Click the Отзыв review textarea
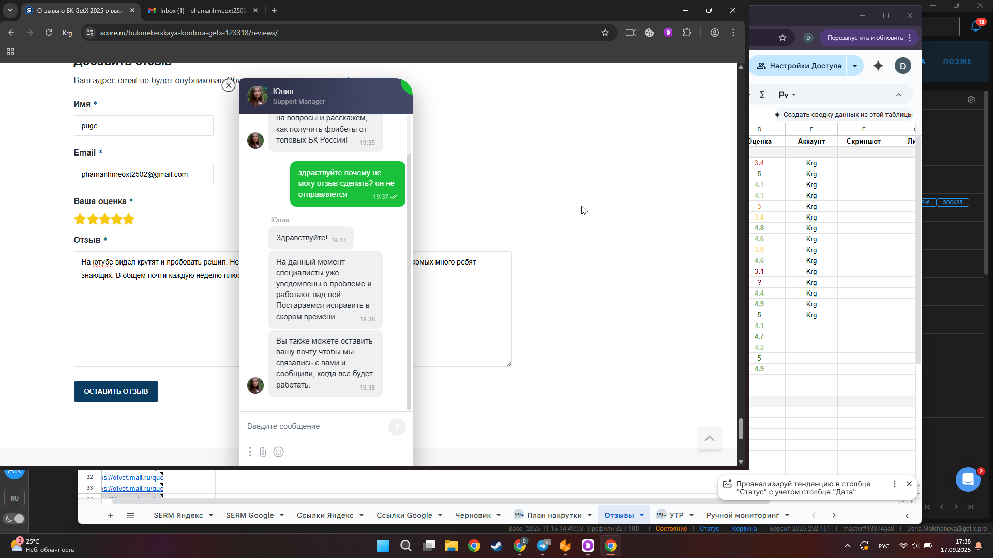This screenshot has height=558, width=993. point(293,309)
